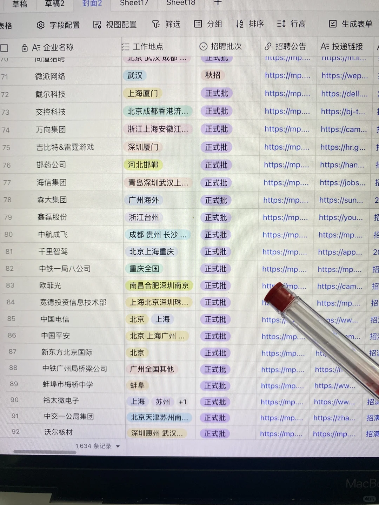Select the 中铁广州局桥梁公司 cell
The image size is (379, 505).
tap(75, 369)
